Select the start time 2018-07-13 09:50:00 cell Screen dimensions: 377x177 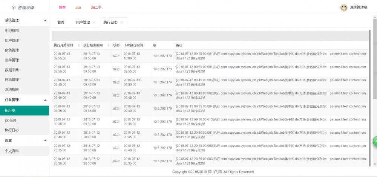point(67,69)
